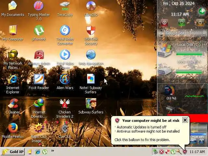
Task: Click the sidebar clock showing 11:17 AM
Action: pyautogui.click(x=180, y=14)
